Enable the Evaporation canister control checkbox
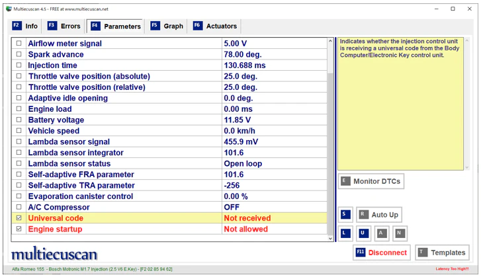 [x=19, y=196]
